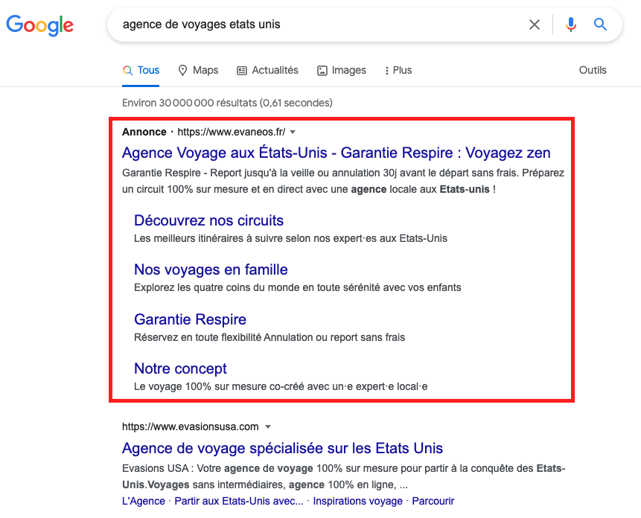Follow the Inspirations voyage sublink

[x=357, y=501]
